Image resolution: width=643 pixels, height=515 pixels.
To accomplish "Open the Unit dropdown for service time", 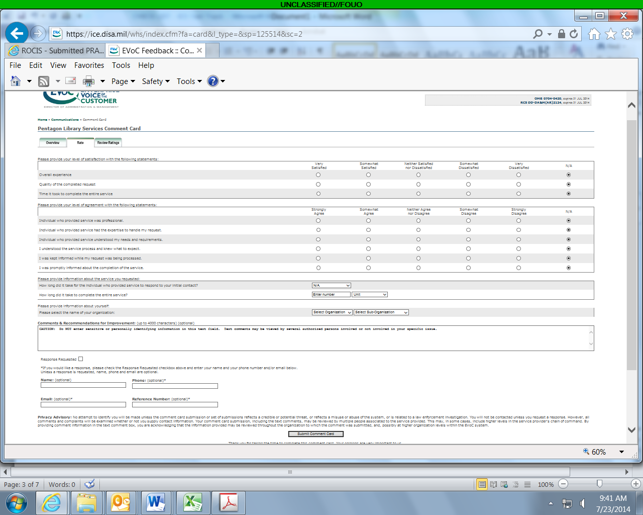I will point(370,295).
